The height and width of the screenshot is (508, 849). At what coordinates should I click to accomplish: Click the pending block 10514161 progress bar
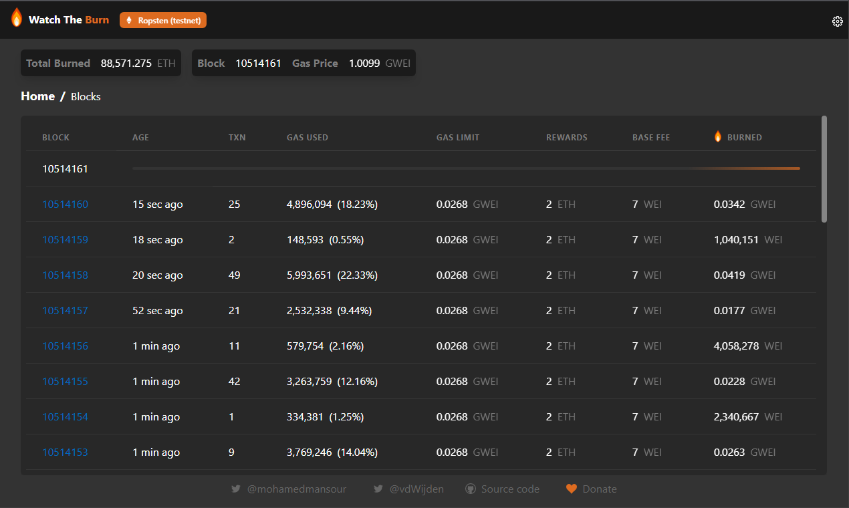tap(466, 168)
